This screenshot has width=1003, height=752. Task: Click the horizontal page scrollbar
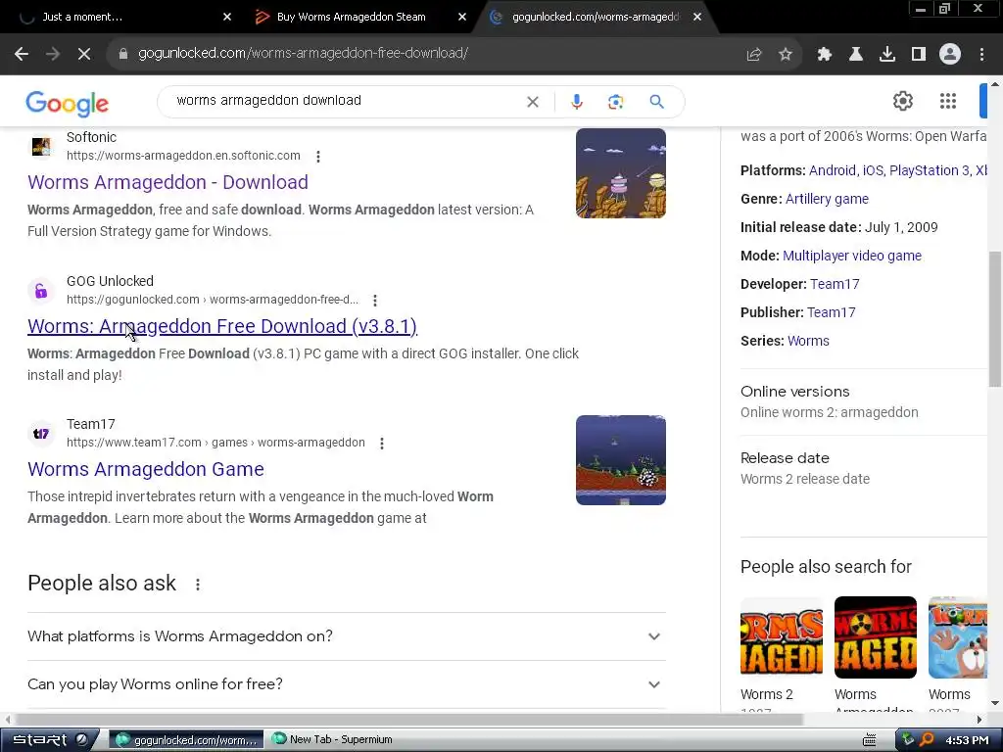click(409, 720)
